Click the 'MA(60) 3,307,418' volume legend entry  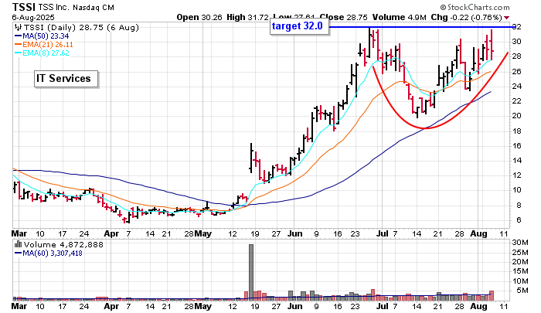pyautogui.click(x=49, y=253)
